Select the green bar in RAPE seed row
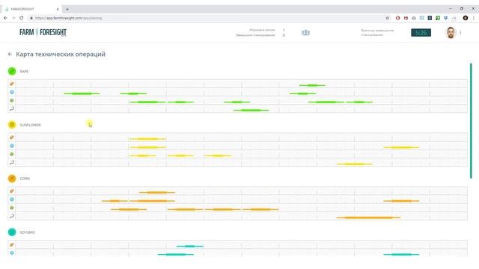This screenshot has width=479, height=269. [x=312, y=85]
